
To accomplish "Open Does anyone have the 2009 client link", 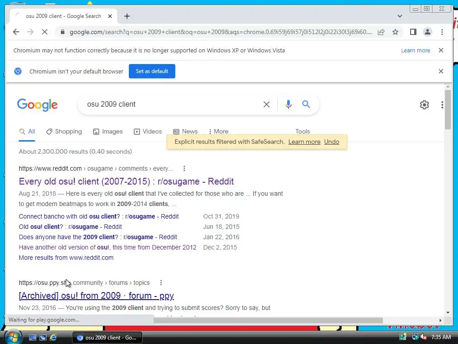I will point(98,237).
